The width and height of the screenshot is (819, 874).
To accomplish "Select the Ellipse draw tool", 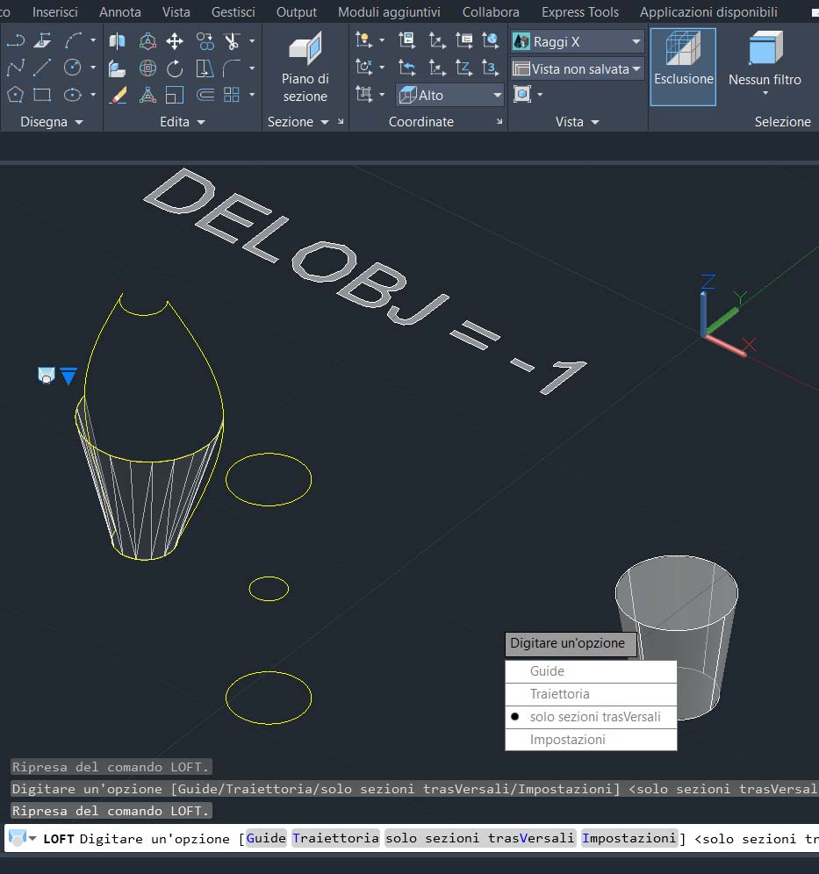I will click(x=73, y=95).
